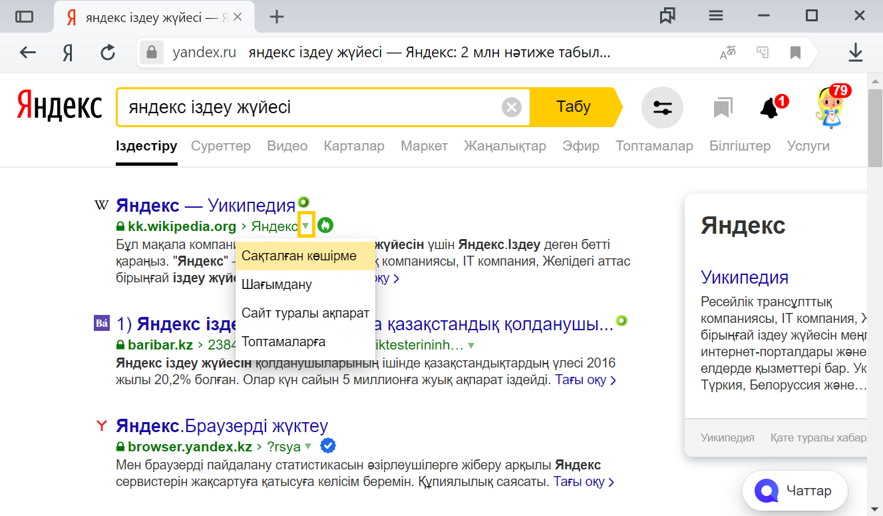Select Сайт туралы ақпарат menu item
Viewport: 883px width, 516px height.
(305, 313)
